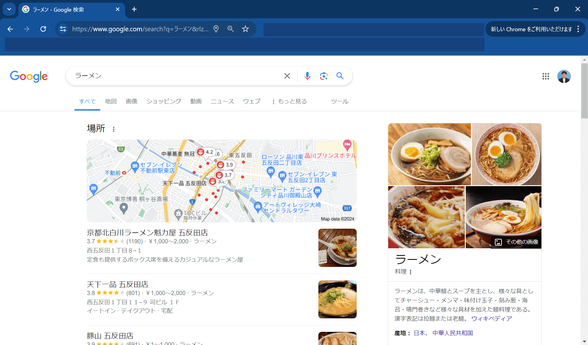
Task: Click TOCビル map marker
Action: coord(178,214)
